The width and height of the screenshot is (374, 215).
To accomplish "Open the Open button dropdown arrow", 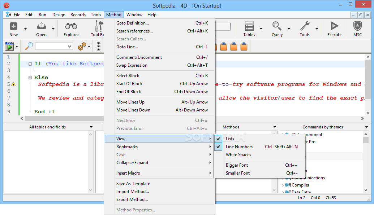I will click(53, 29).
